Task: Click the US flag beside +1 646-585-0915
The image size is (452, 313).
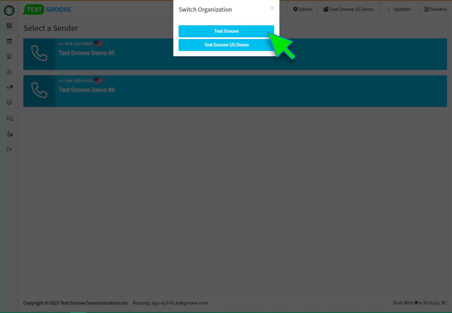Action: 98,80
